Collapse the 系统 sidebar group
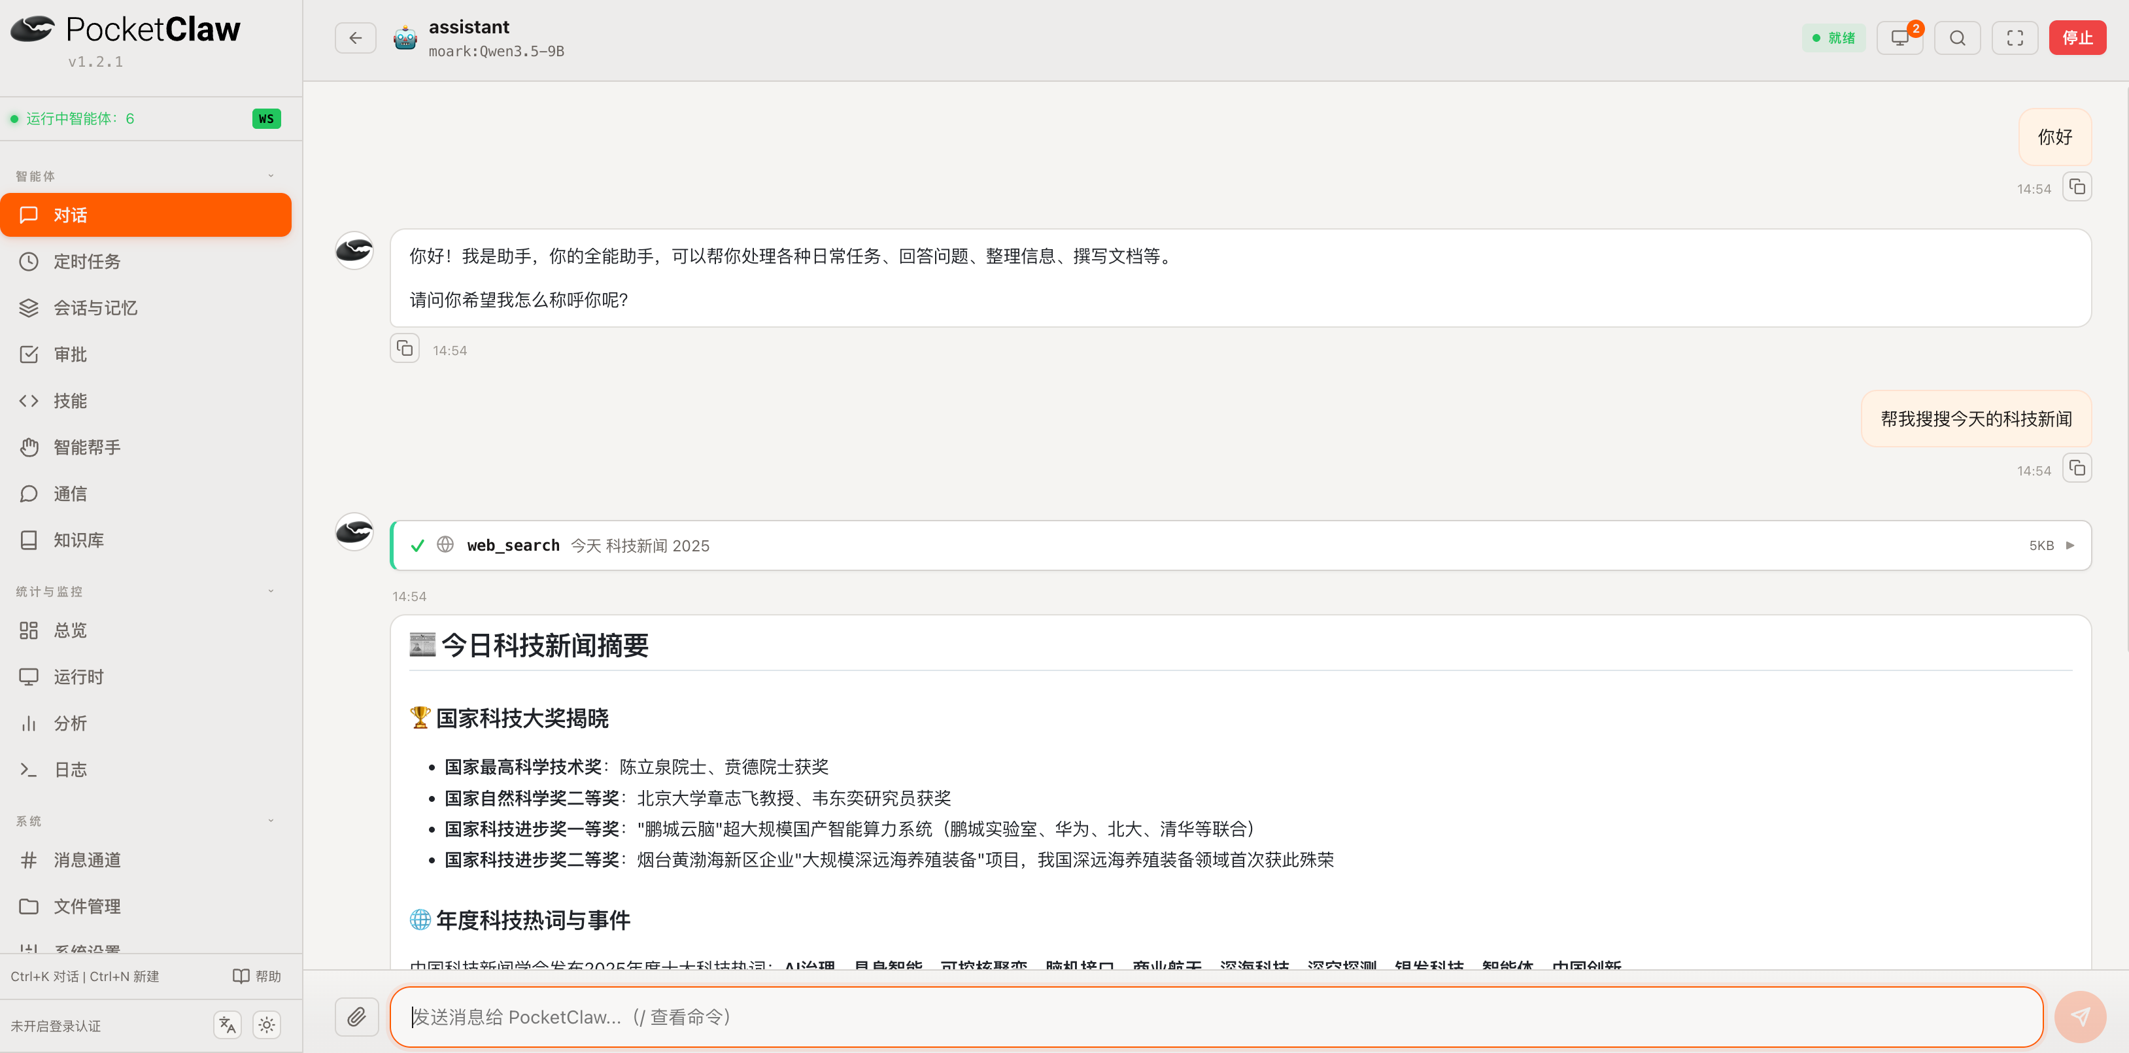2129x1053 pixels. tap(270, 820)
